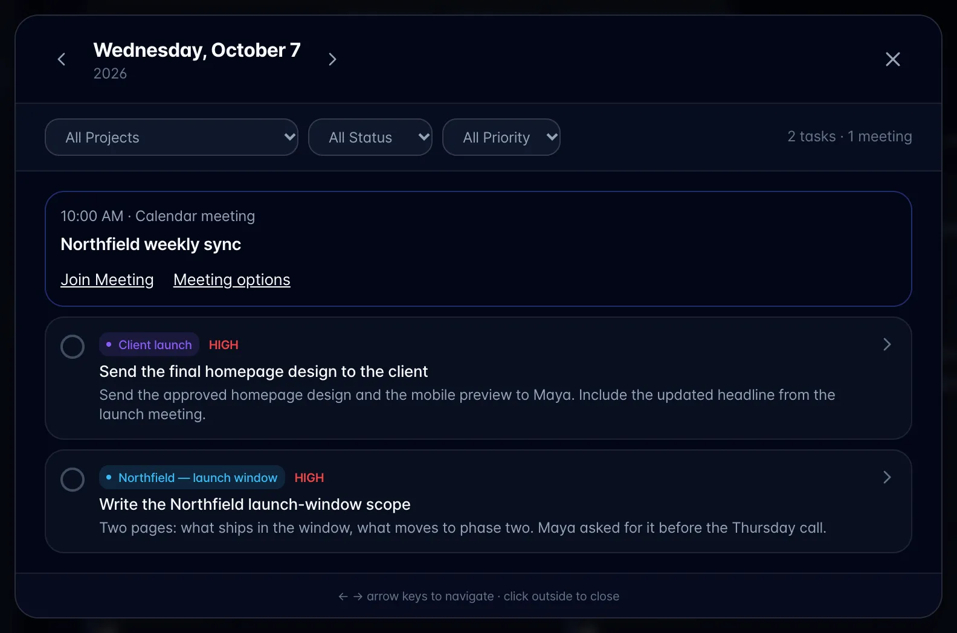Open the All Status filter dropdown
This screenshot has width=957, height=633.
(370, 137)
